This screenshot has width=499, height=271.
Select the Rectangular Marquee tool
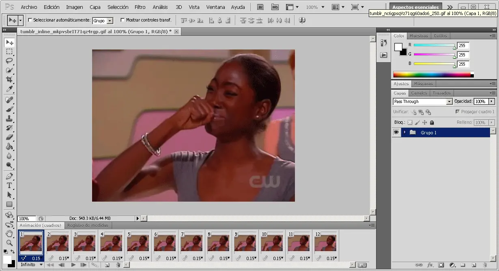coord(9,52)
